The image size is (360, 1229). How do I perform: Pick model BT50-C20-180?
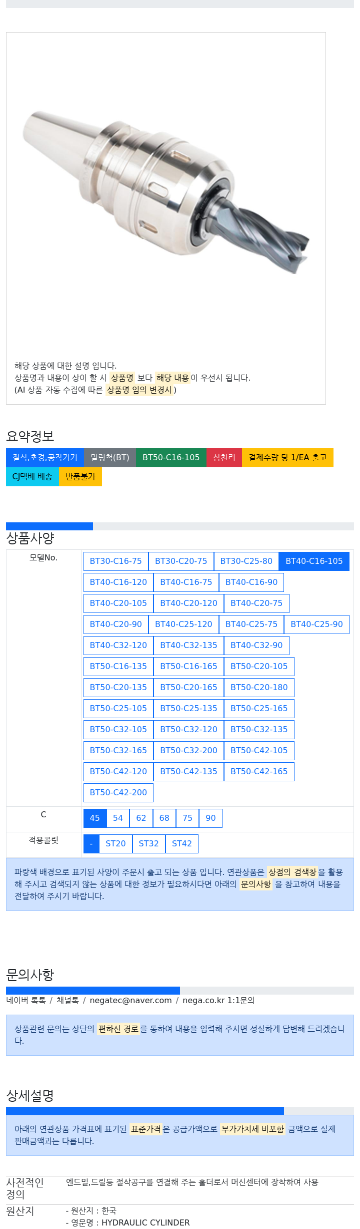point(259,688)
